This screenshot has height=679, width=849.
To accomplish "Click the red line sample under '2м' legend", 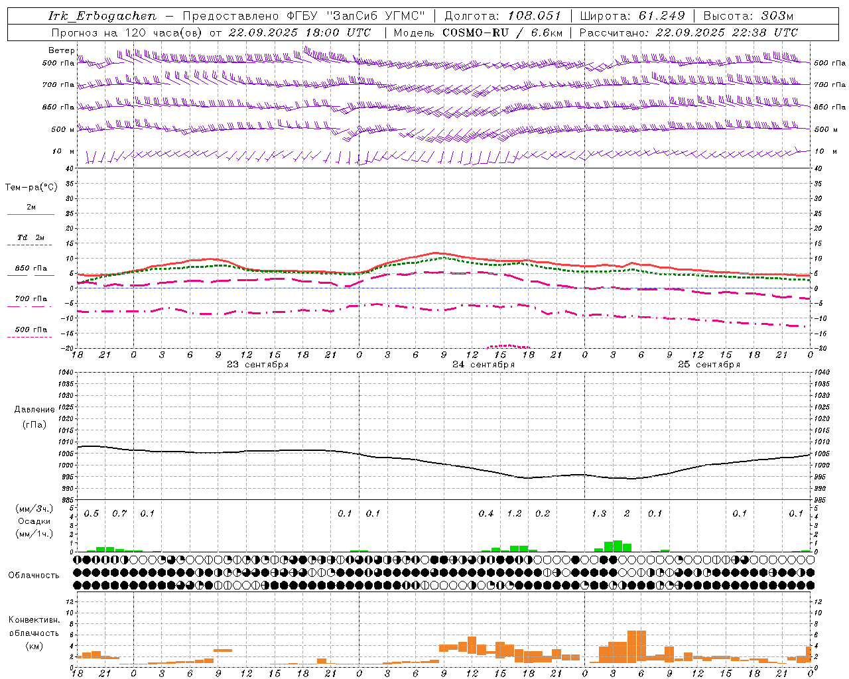I will click(31, 214).
